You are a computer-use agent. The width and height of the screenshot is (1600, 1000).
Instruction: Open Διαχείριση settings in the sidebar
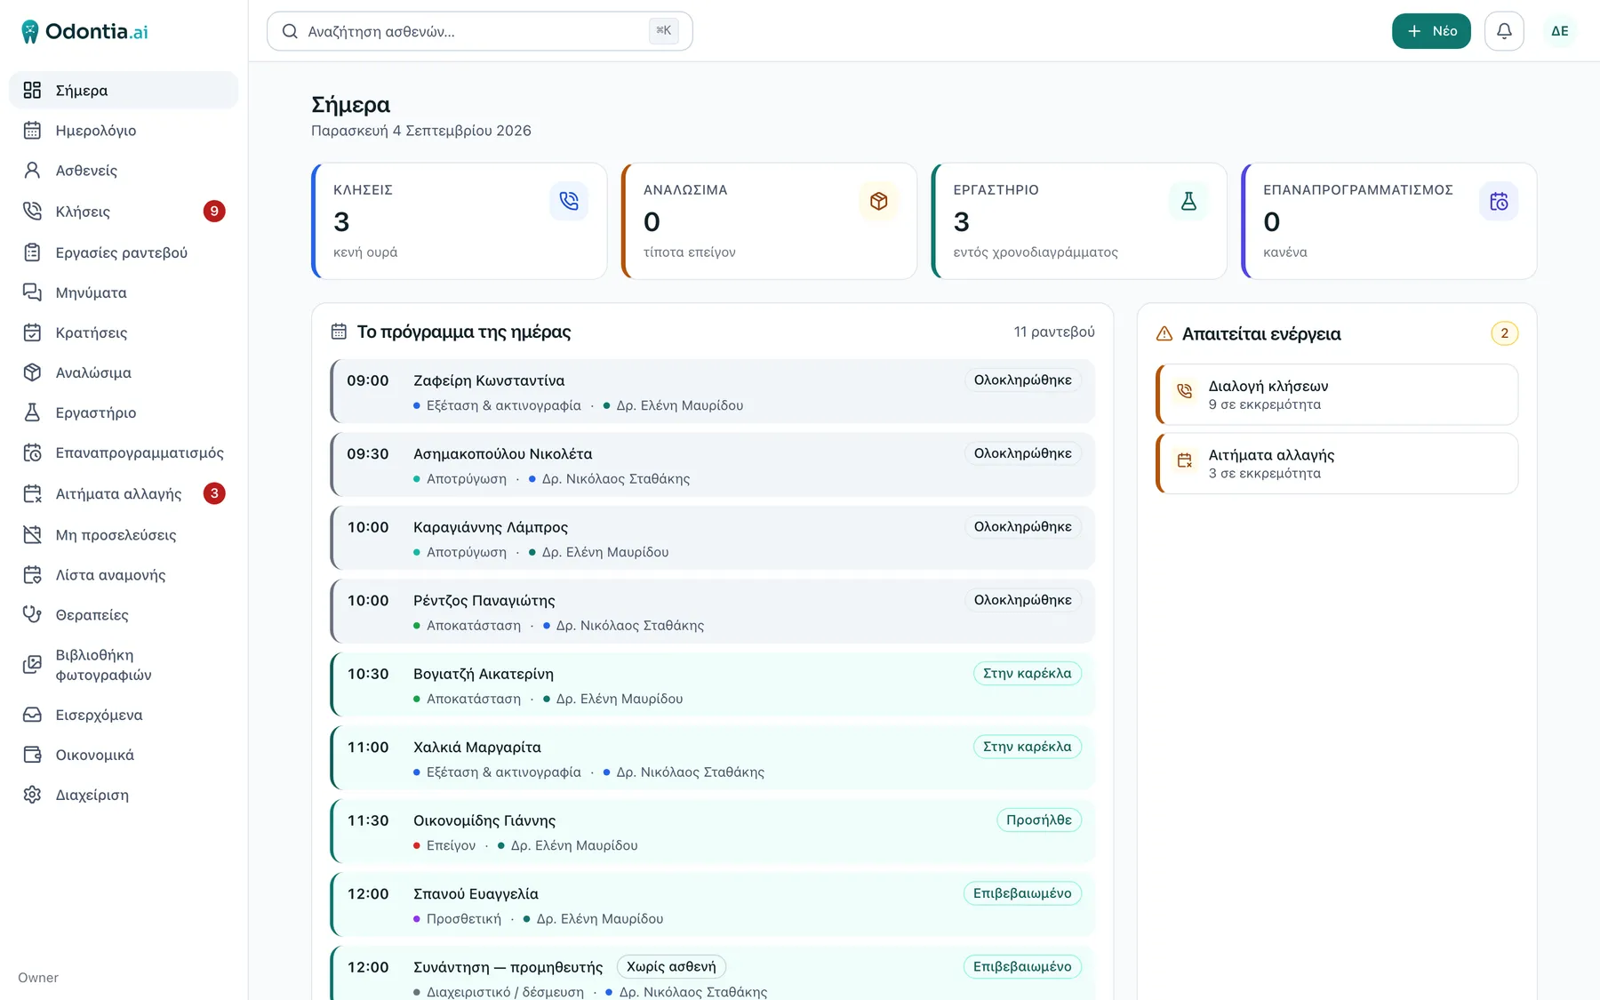tap(124, 795)
